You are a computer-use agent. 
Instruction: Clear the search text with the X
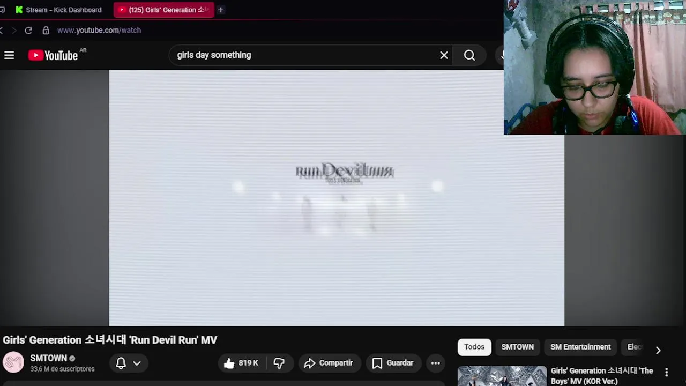(x=444, y=55)
